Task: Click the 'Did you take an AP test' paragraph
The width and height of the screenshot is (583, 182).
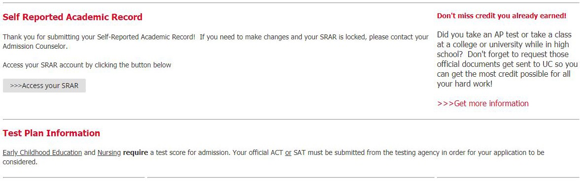Action: [508, 60]
